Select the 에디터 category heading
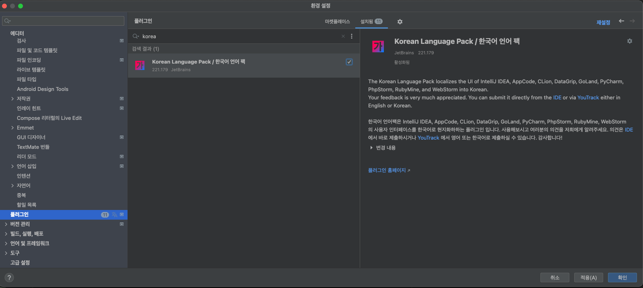The height and width of the screenshot is (288, 643). point(17,33)
